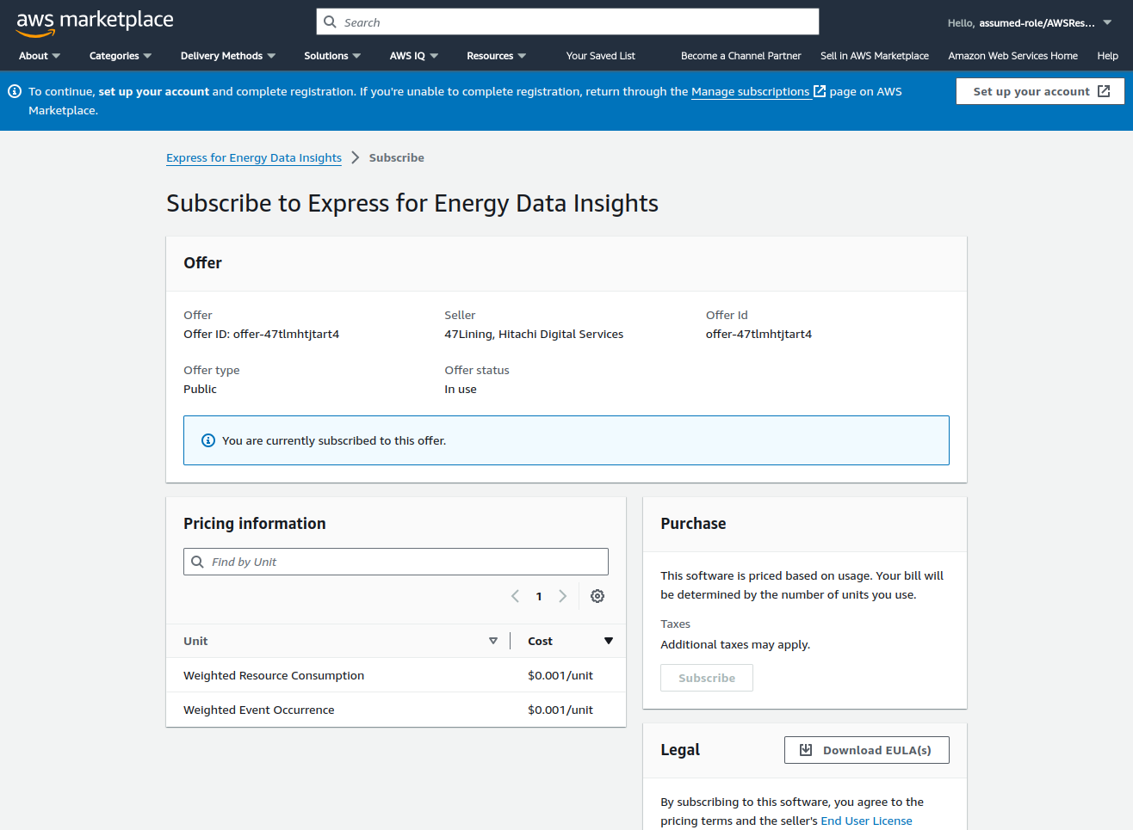
Task: Click Legal panel heading
Action: [680, 750]
